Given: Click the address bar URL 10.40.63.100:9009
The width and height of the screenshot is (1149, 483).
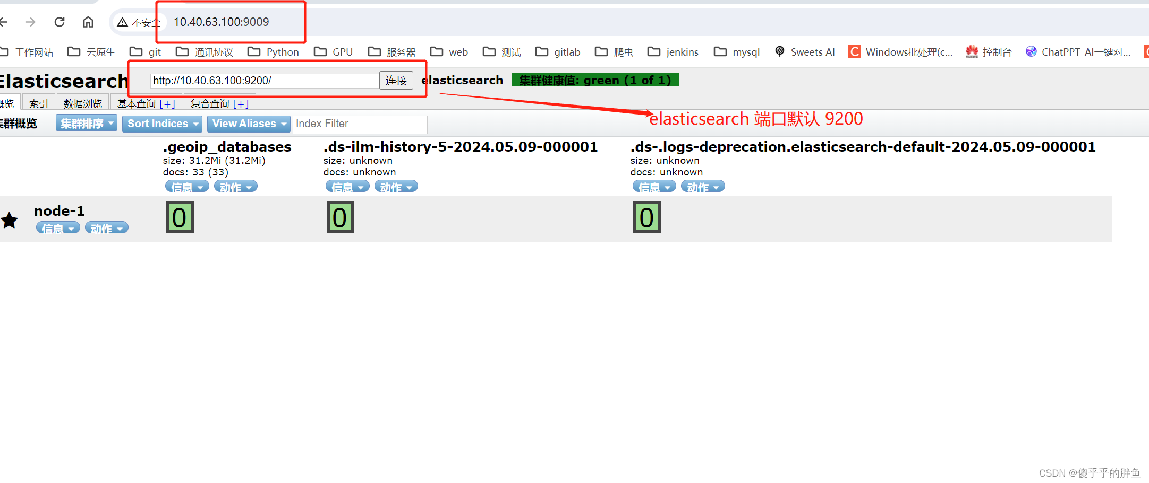Looking at the screenshot, I should tap(221, 22).
